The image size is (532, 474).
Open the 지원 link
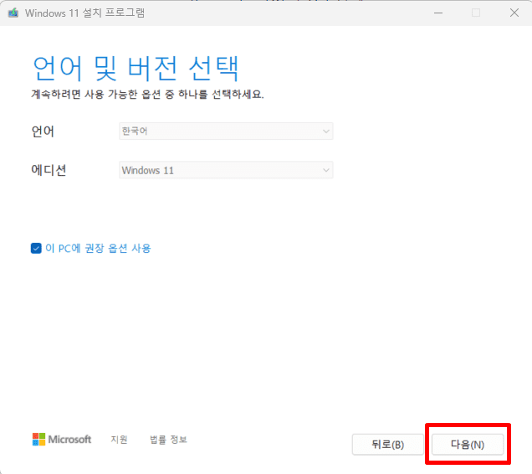point(119,440)
